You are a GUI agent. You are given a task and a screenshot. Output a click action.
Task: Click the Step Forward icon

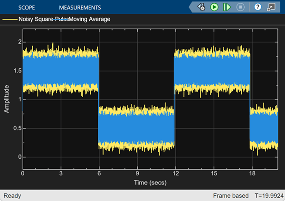227,7
